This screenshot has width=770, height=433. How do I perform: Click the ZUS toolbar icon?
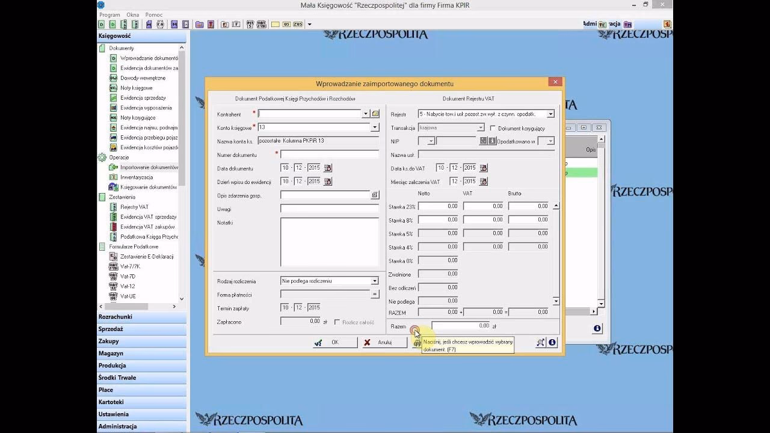(x=298, y=25)
